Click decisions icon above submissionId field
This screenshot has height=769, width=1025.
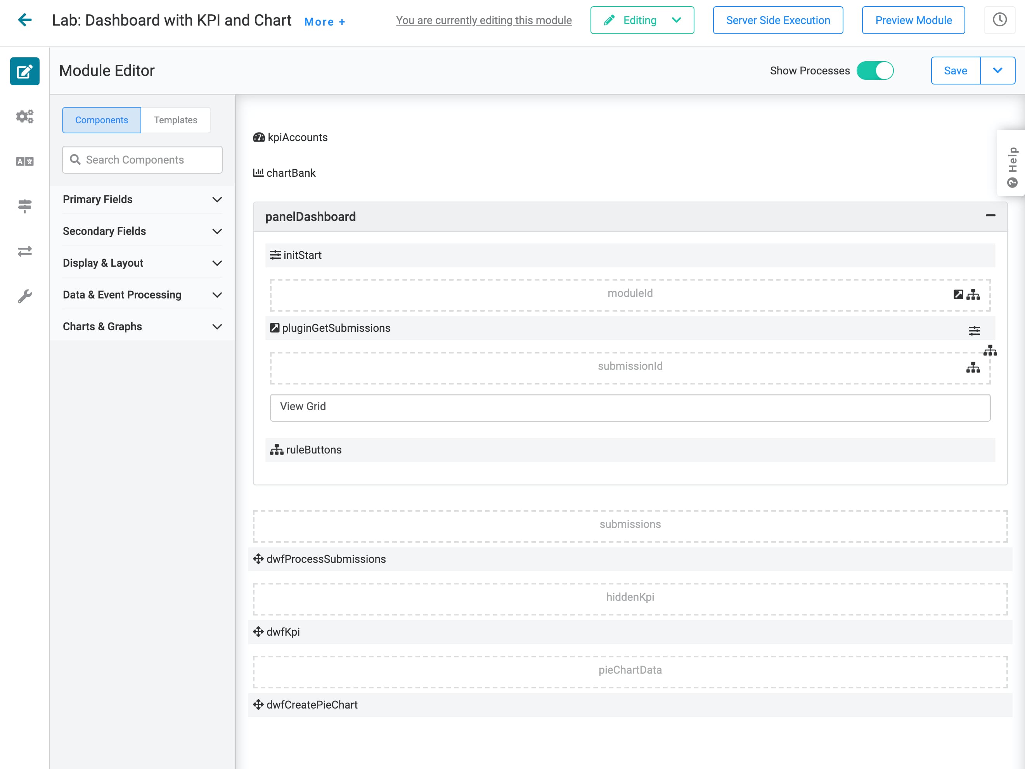[990, 350]
